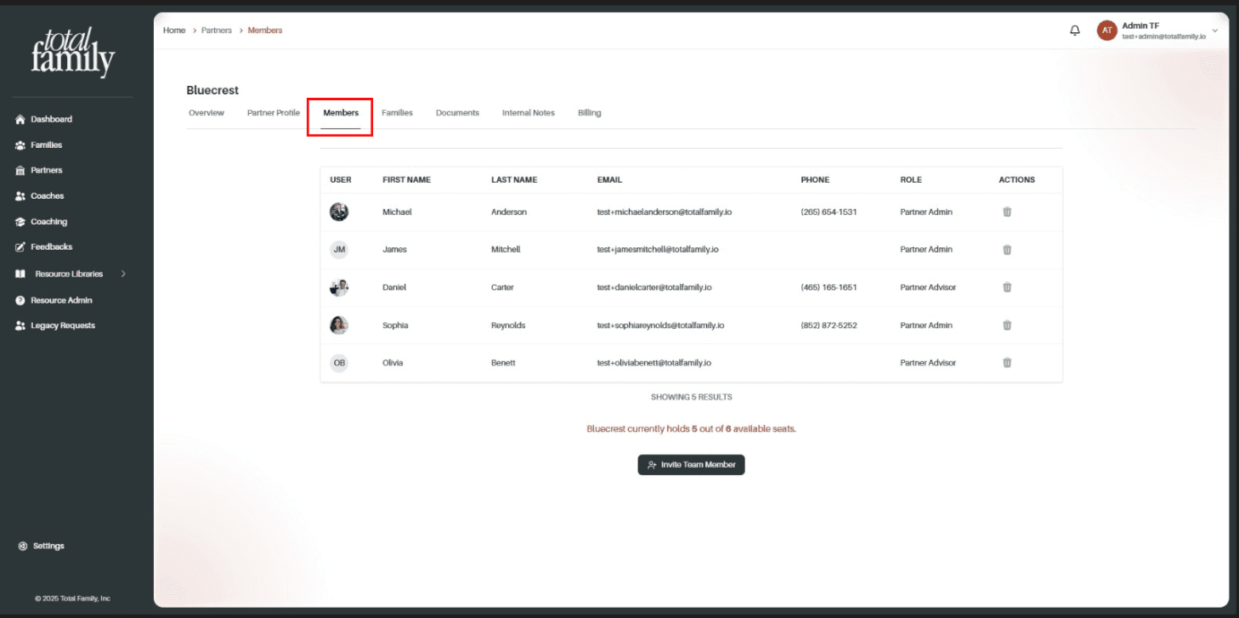Click the Invite Team Member button

tap(691, 465)
